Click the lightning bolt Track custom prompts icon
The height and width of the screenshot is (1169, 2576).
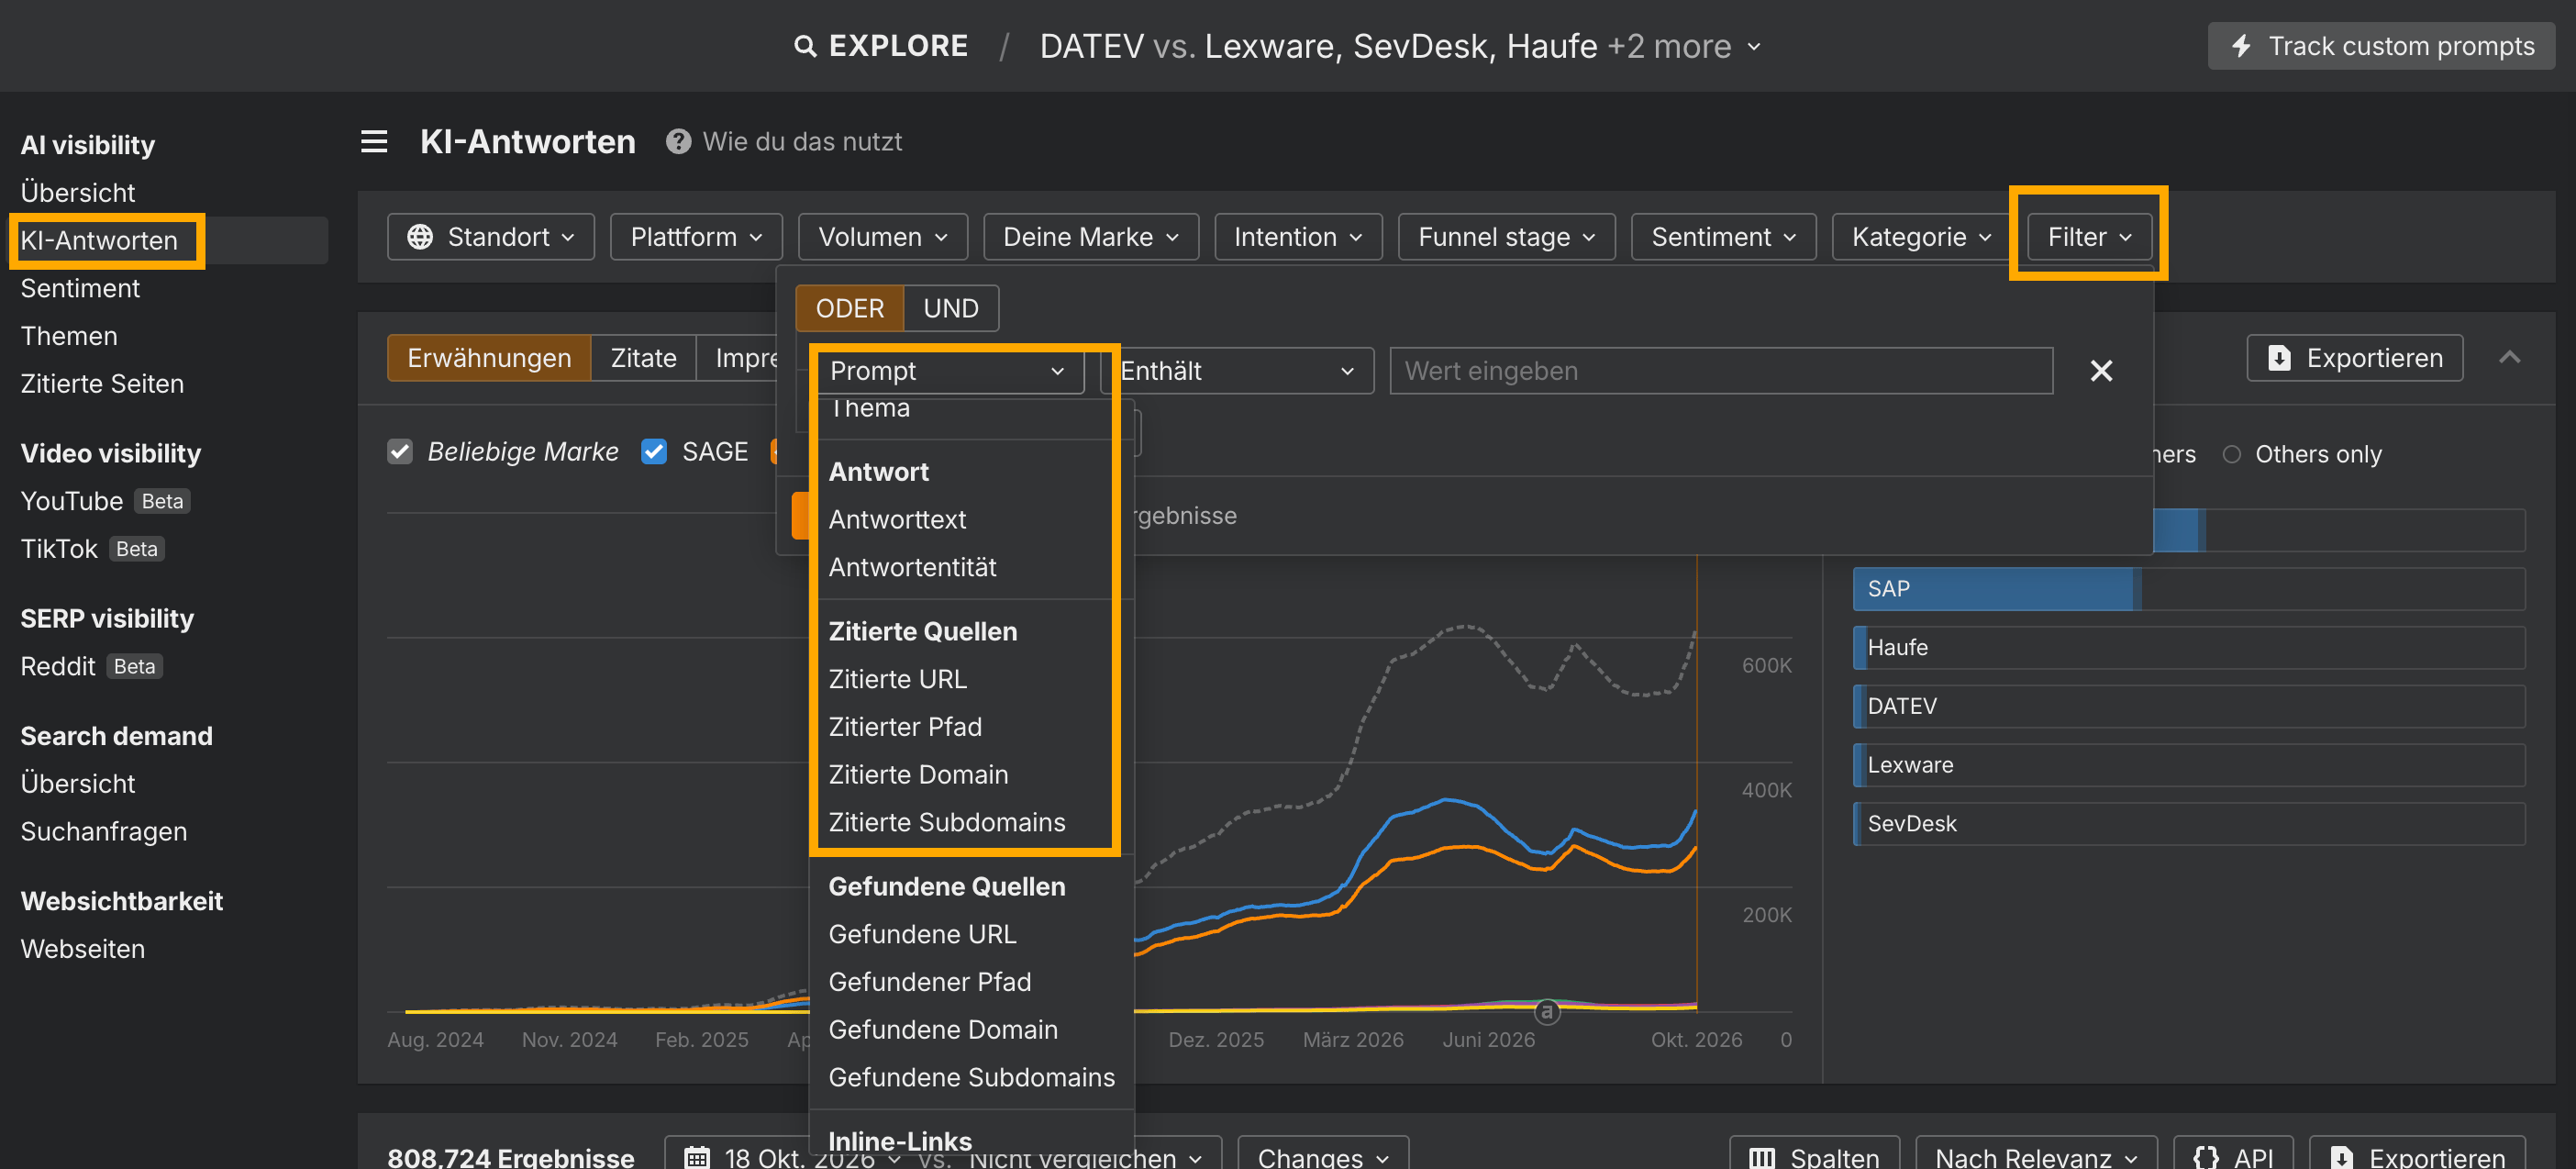click(x=2241, y=46)
